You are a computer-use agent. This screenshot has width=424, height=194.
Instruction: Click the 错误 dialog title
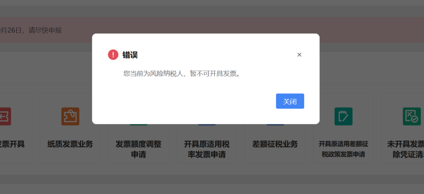point(130,55)
